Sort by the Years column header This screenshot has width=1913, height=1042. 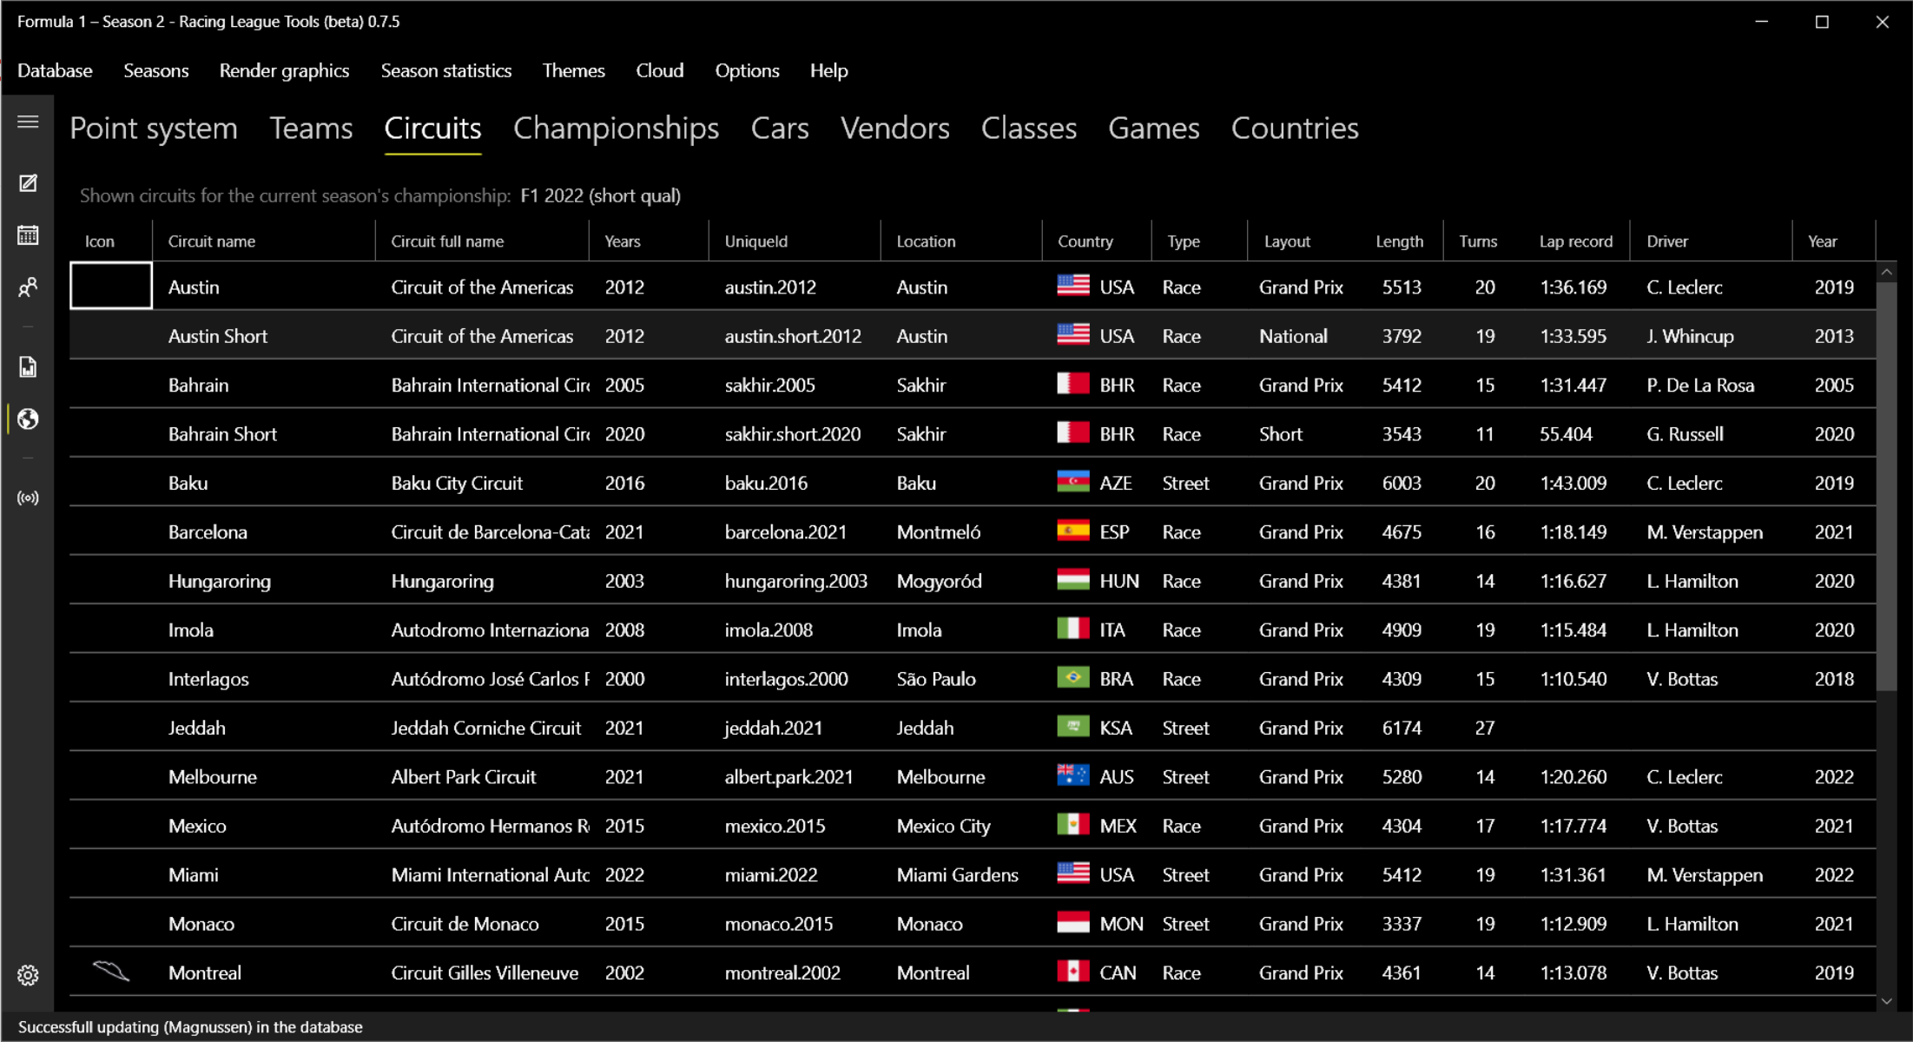pos(649,241)
